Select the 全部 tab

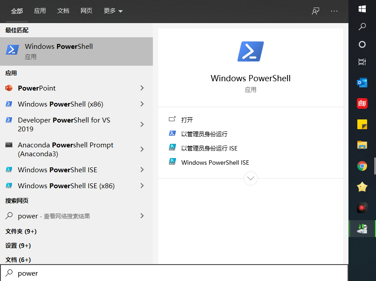pos(17,11)
